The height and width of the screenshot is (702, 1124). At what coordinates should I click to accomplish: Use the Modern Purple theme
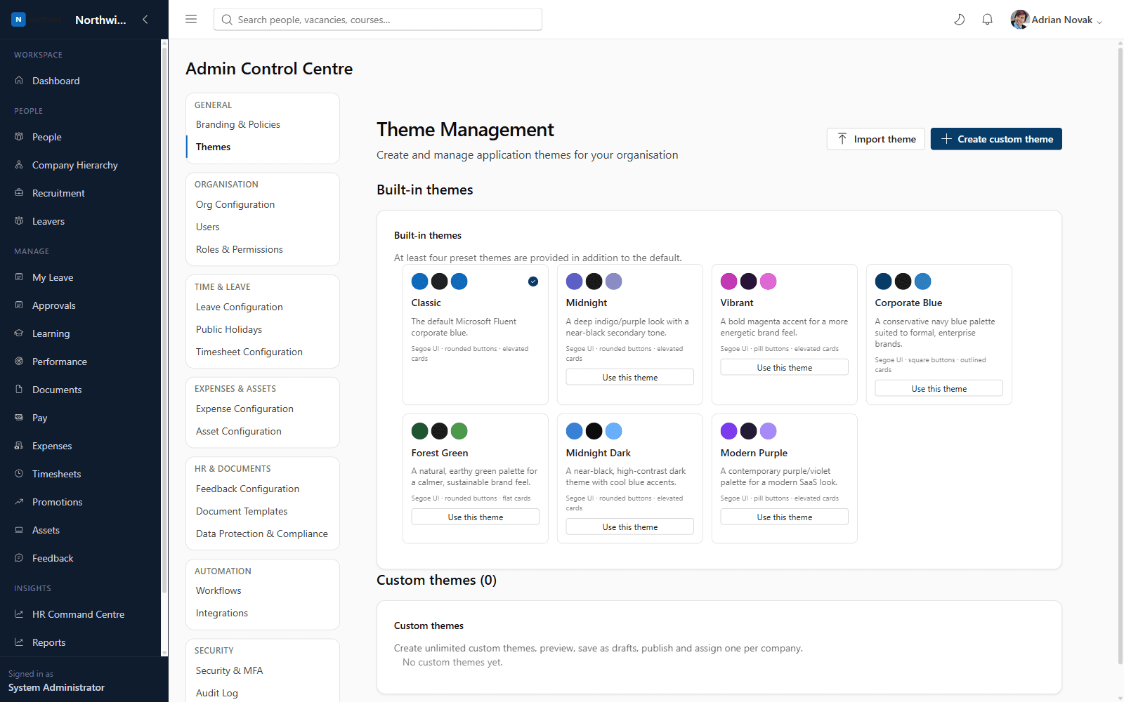pos(785,517)
